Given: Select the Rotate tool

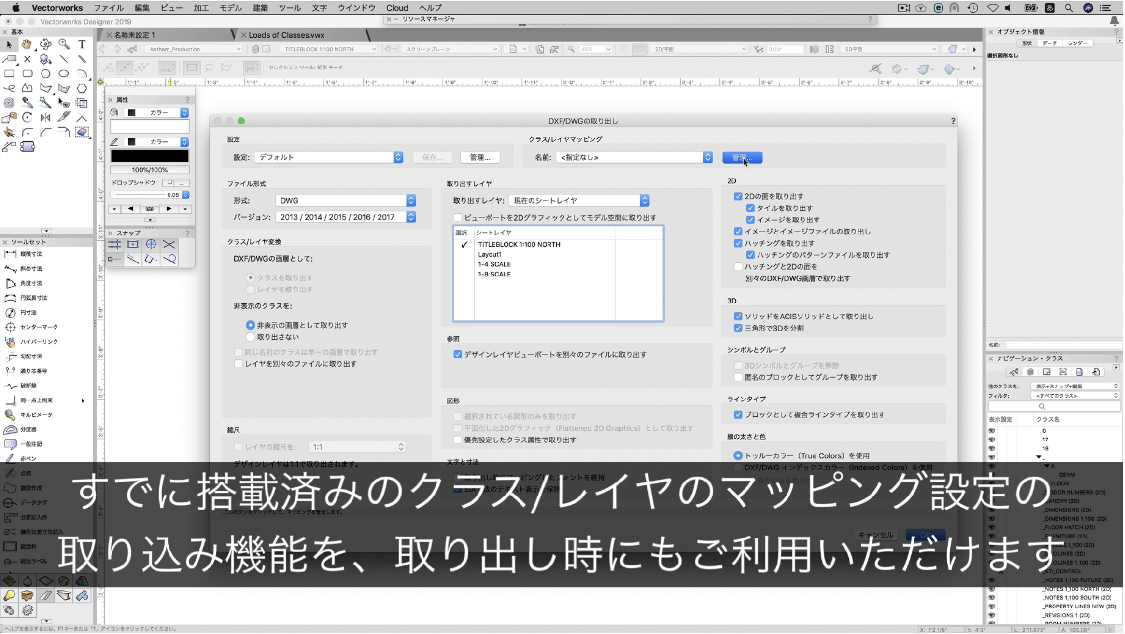Looking at the screenshot, I should (x=27, y=117).
